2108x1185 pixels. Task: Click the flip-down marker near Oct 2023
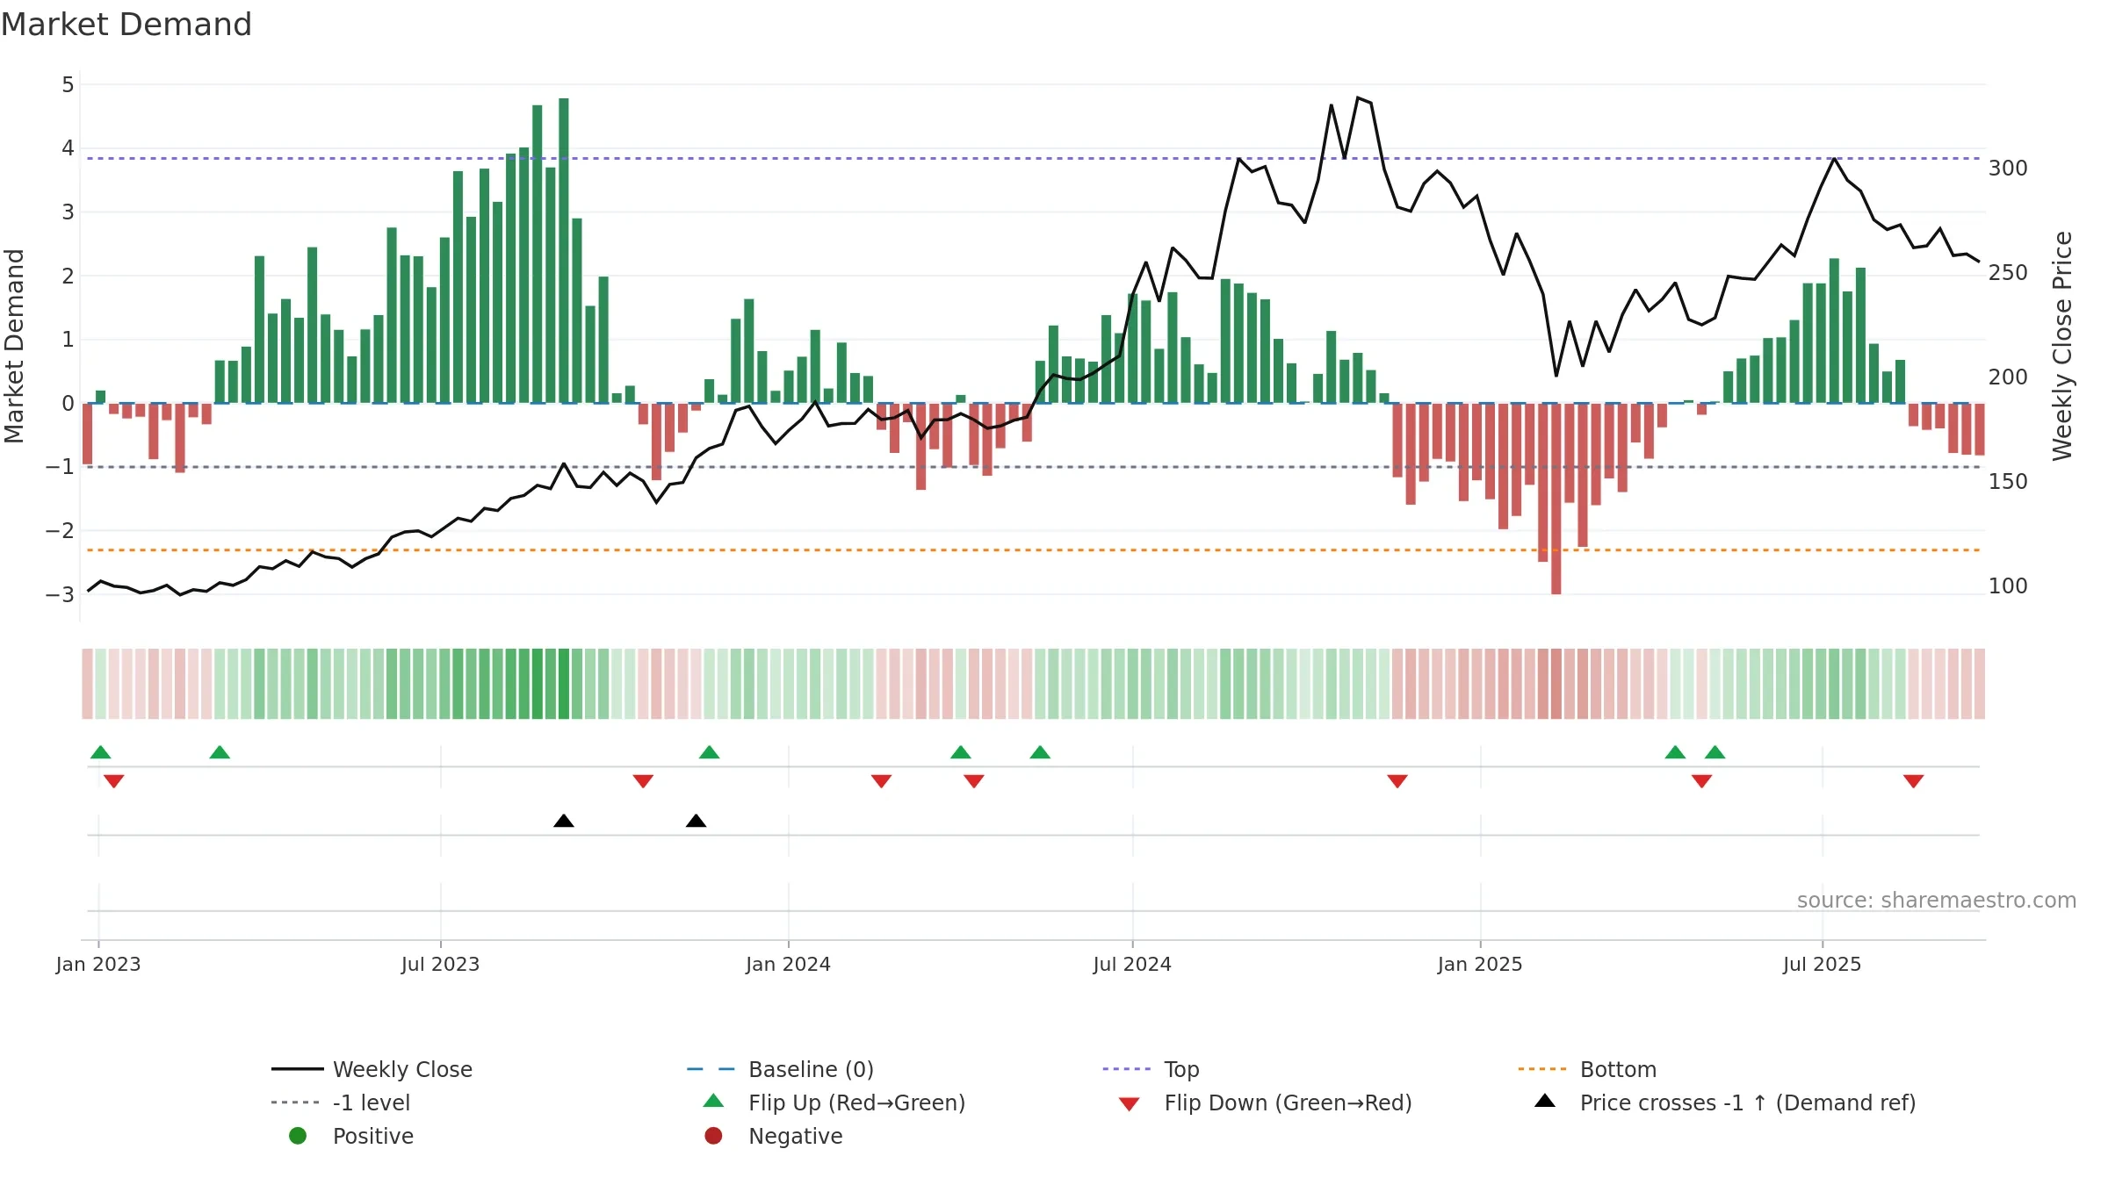point(643,781)
